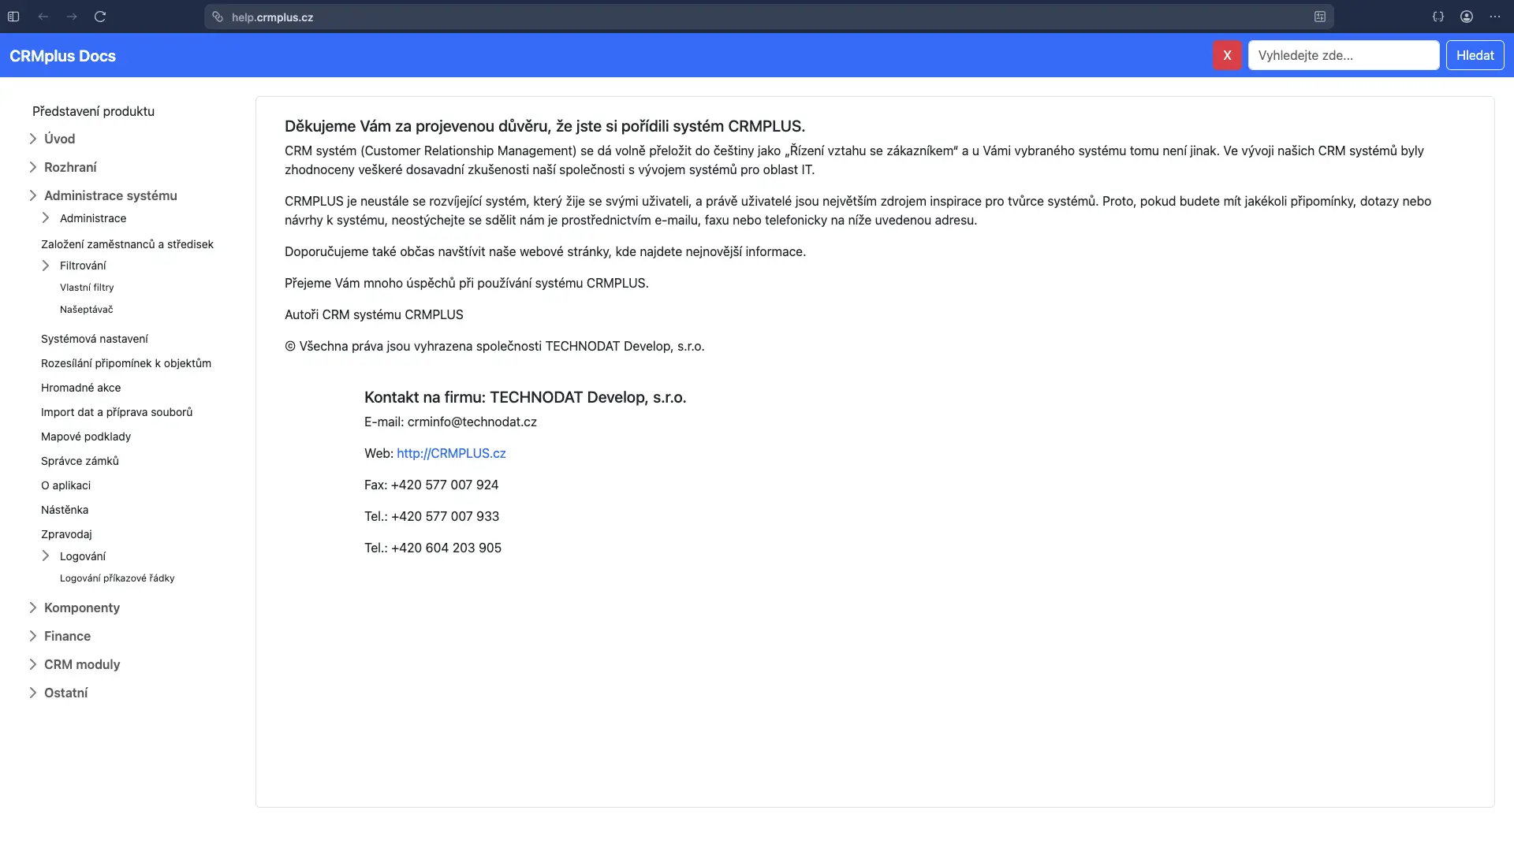Open browser devtools braces icon
1514x851 pixels.
coord(1438,17)
